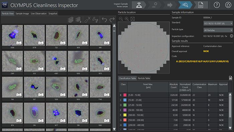Zoom out of the particle location map
Screen dimensions: 234x132
point(121,19)
